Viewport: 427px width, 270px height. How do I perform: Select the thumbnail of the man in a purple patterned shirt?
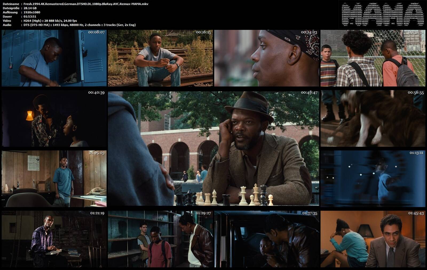(54, 239)
